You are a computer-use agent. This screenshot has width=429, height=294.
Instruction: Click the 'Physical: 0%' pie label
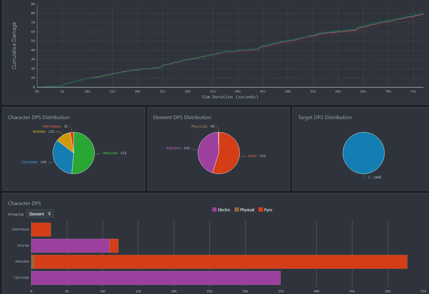coord(203,126)
